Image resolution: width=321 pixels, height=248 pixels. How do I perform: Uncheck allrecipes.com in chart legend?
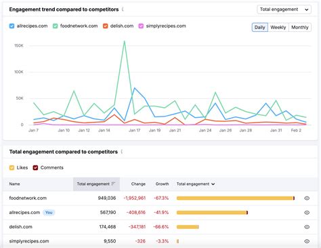tap(12, 26)
